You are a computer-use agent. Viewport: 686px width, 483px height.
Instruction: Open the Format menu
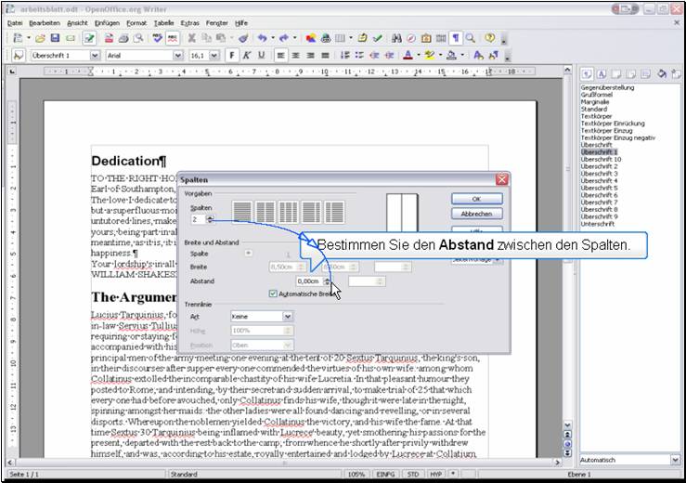pos(136,21)
